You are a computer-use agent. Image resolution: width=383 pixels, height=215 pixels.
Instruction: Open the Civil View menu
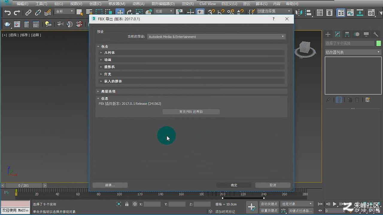click(x=208, y=4)
